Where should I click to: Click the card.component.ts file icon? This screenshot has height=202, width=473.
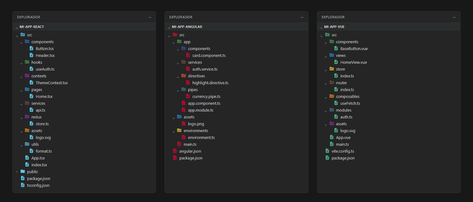[x=188, y=55]
